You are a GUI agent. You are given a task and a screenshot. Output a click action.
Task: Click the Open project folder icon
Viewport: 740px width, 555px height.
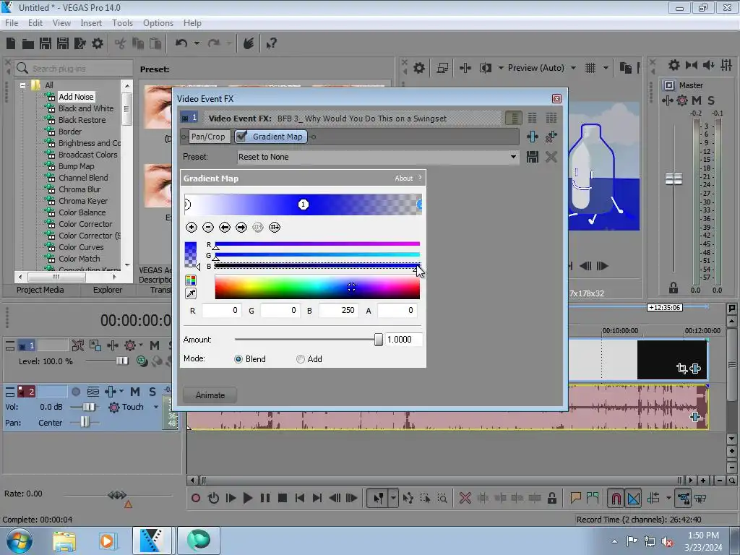click(x=28, y=44)
